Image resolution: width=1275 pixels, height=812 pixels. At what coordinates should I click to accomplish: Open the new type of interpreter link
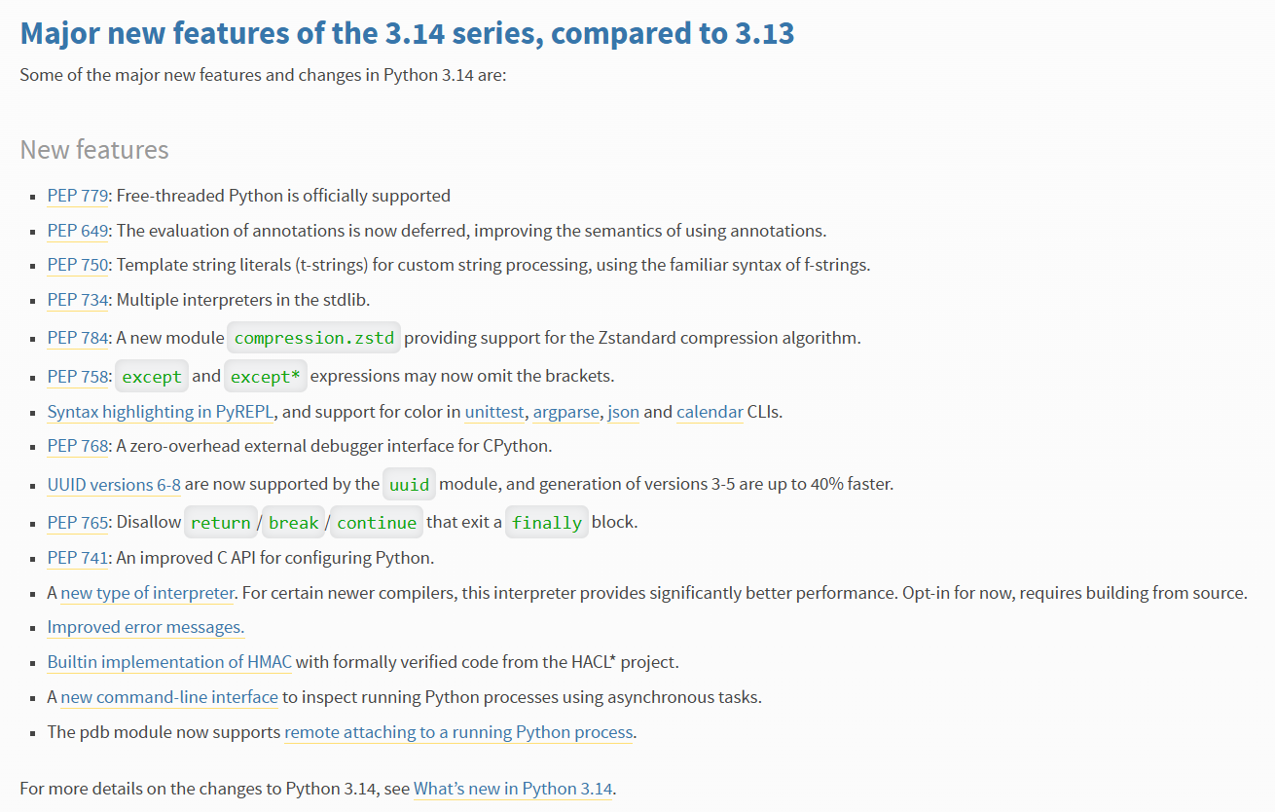(147, 593)
